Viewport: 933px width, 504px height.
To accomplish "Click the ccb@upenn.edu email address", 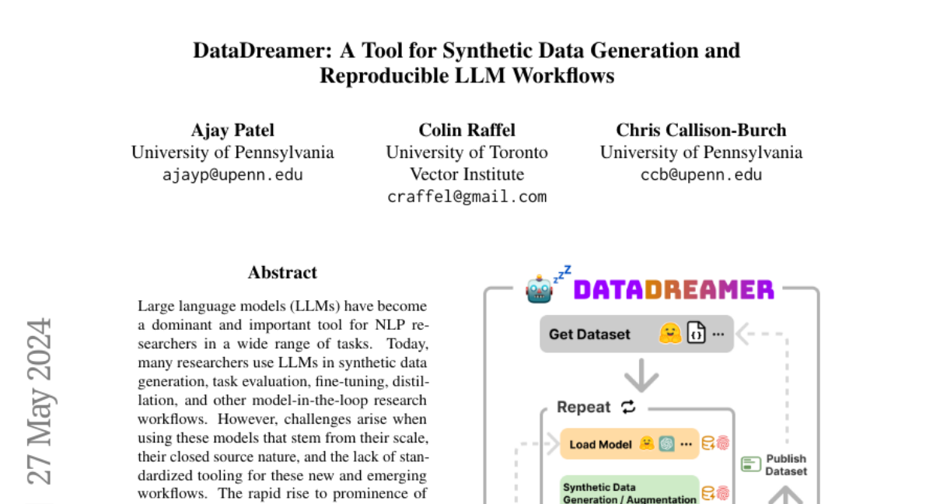I will 701,174.
